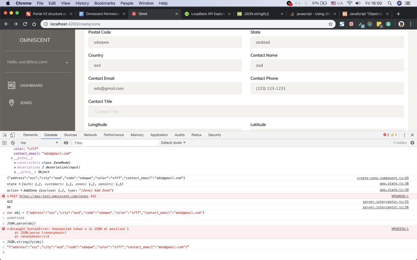Open the JavaScript context 'top' dropdown
Viewport: 417px width, 260px height.
(39, 143)
